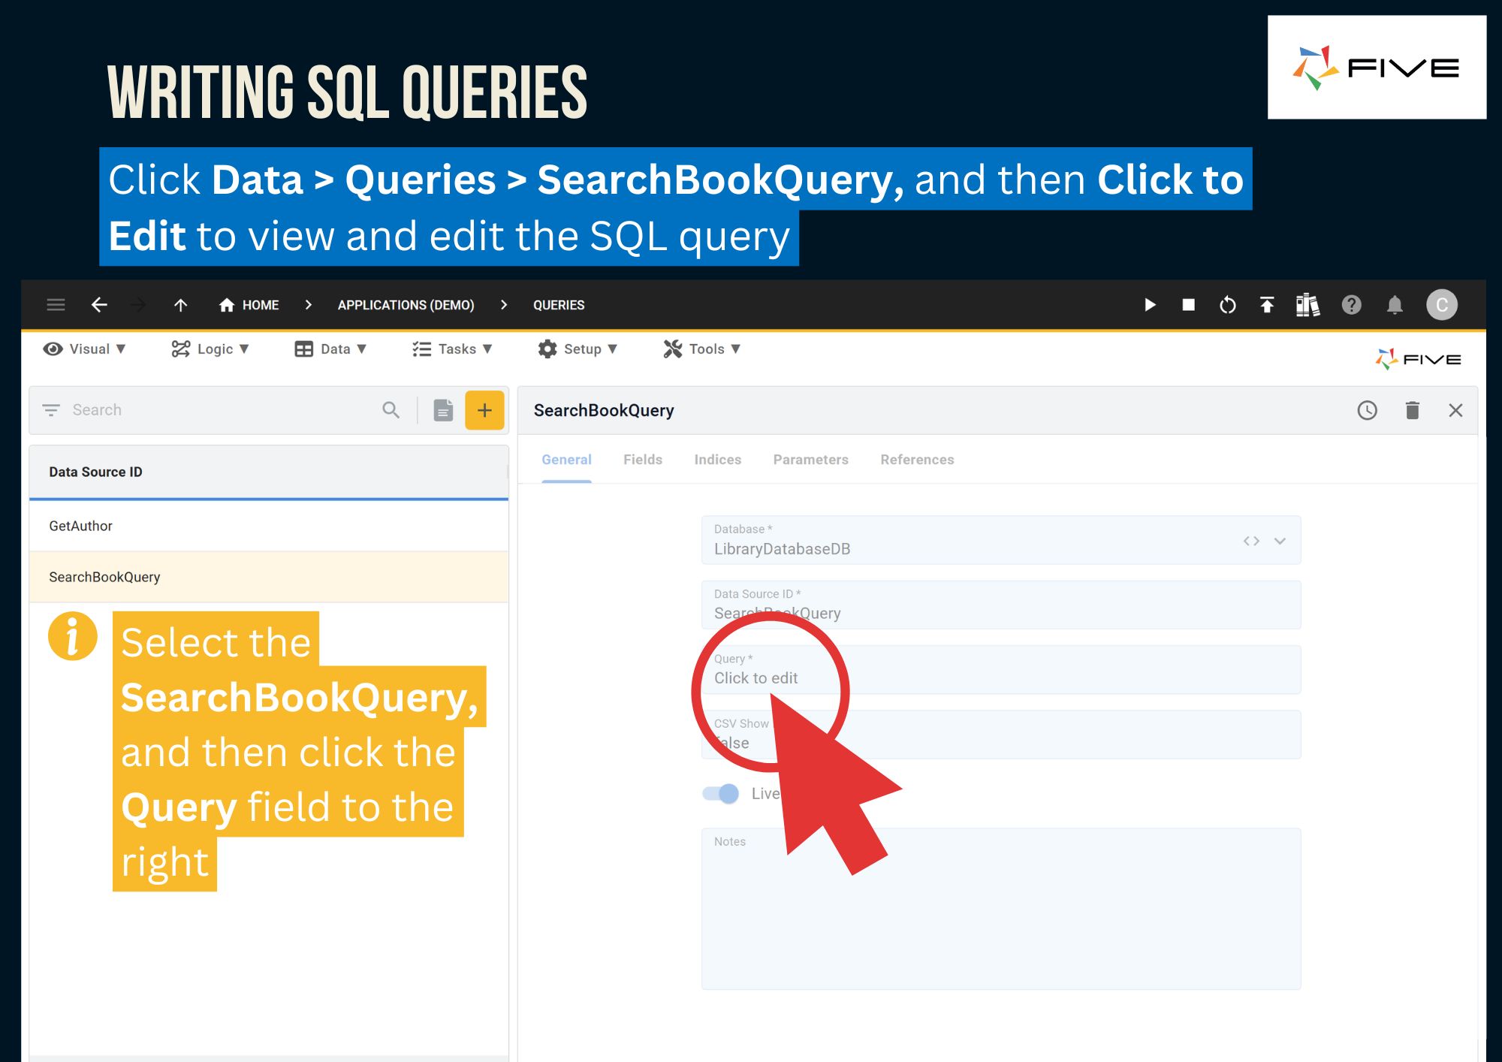Restart using the circular refresh icon
This screenshot has width=1502, height=1062.
tap(1227, 305)
